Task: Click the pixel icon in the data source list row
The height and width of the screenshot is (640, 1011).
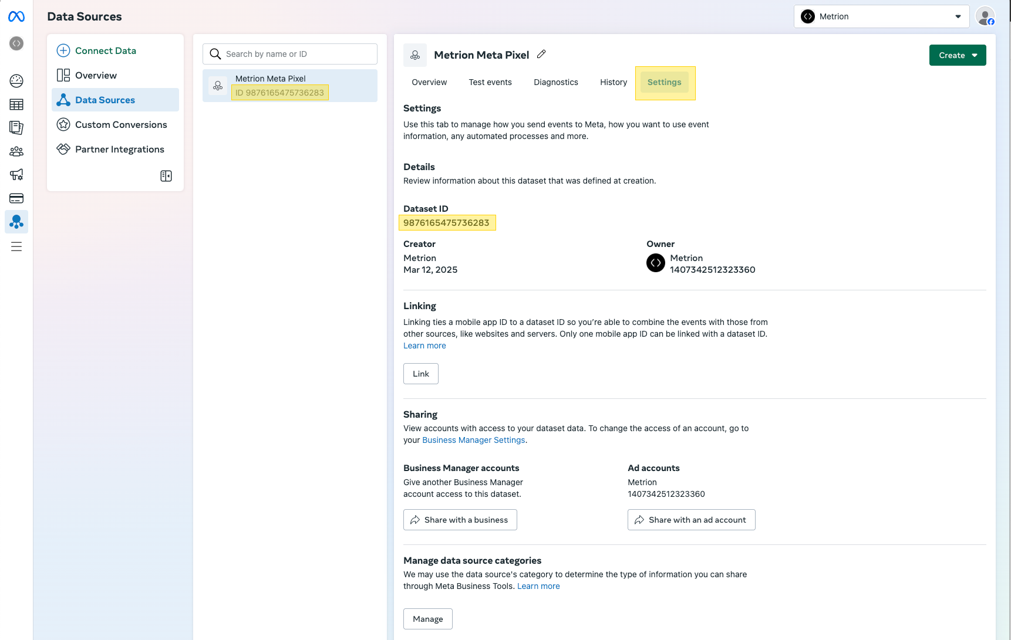Action: 218,86
